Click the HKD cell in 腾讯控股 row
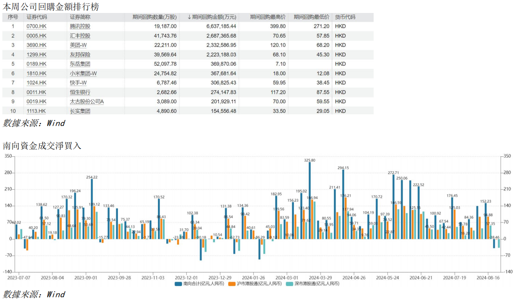Viewport: 519px width, 306px height. [x=341, y=26]
